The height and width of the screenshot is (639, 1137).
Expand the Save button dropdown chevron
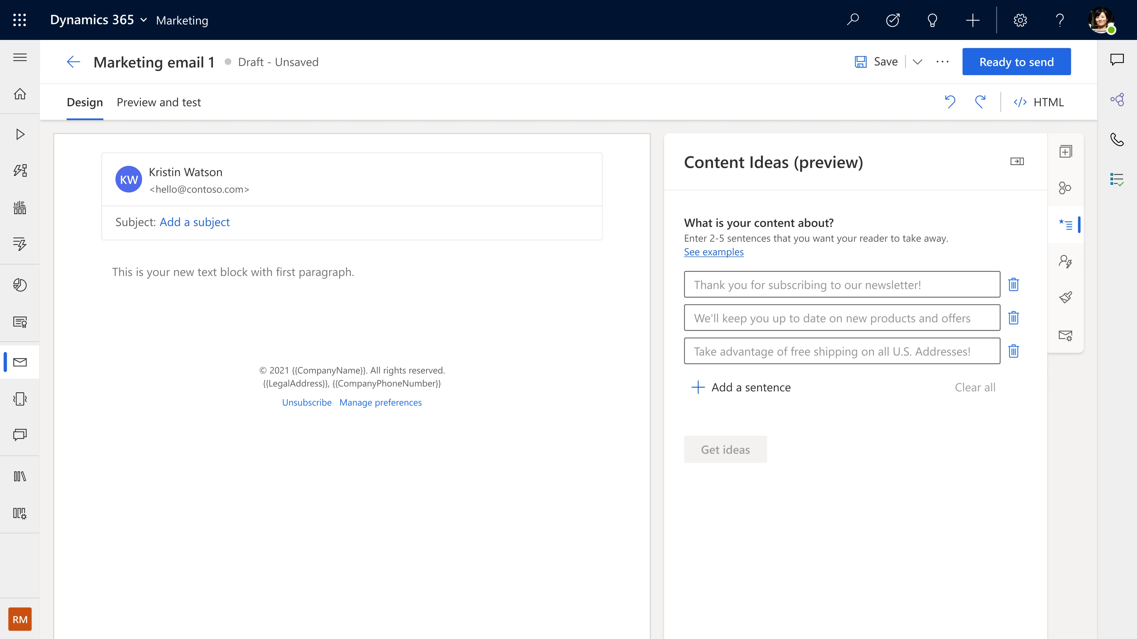pyautogui.click(x=917, y=61)
